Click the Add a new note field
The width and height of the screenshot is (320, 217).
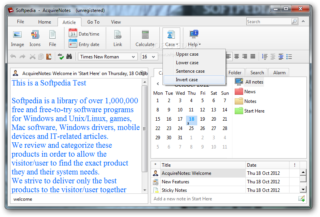coord(224,198)
